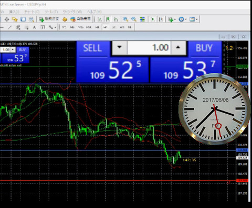The height and width of the screenshot is (208, 252).
Task: Open the ウィンドウ (Window) menu
Action: (72, 12)
